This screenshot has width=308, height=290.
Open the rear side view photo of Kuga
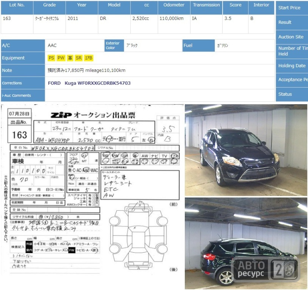coord(246,244)
